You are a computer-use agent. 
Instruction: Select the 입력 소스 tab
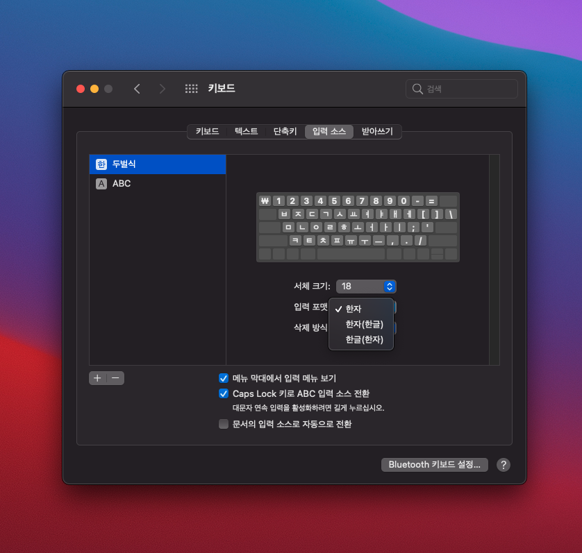(x=329, y=132)
